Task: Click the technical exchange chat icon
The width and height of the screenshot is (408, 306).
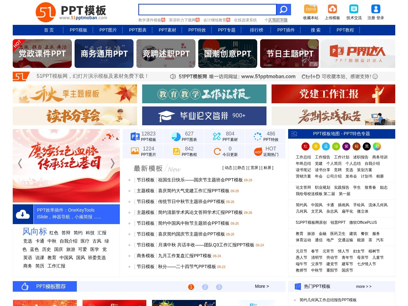Action: [354, 9]
